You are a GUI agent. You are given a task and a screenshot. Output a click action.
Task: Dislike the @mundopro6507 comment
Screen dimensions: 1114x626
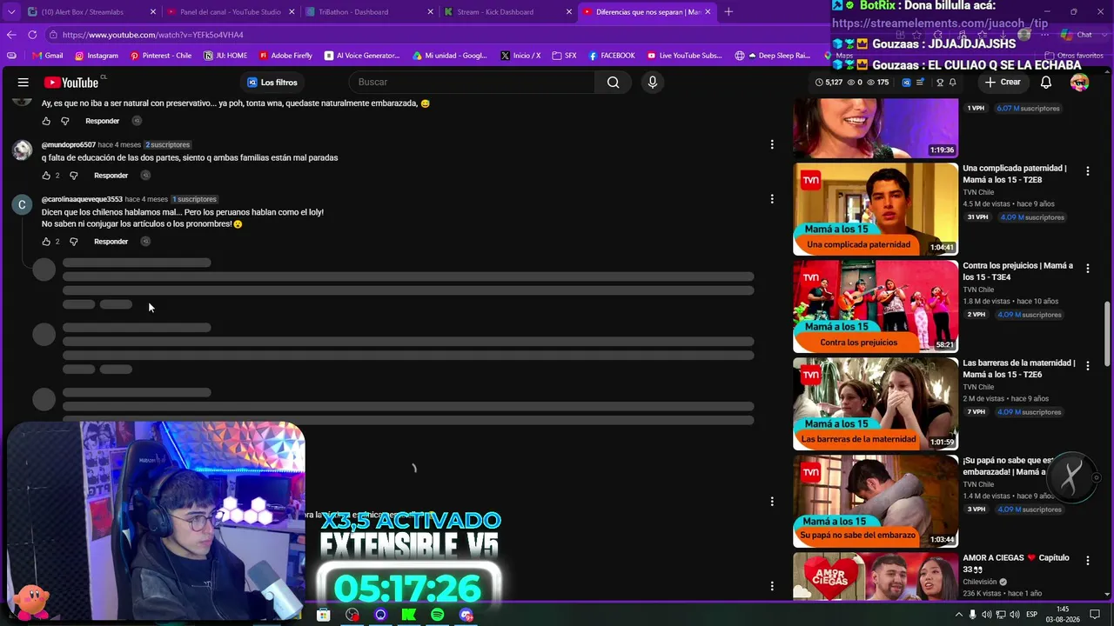tap(74, 176)
